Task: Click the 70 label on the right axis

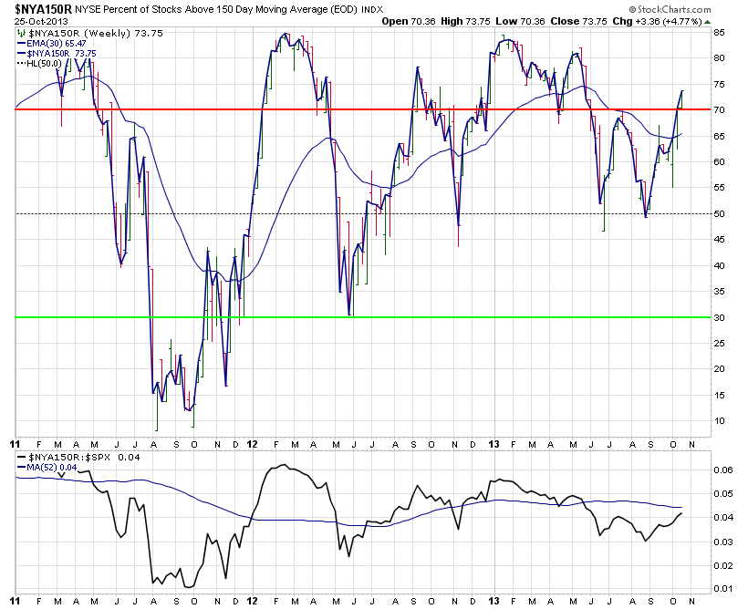Action: pos(720,109)
